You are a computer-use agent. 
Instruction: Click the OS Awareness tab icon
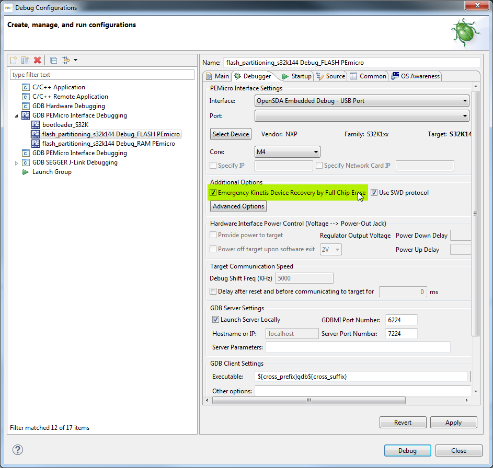[x=395, y=76]
